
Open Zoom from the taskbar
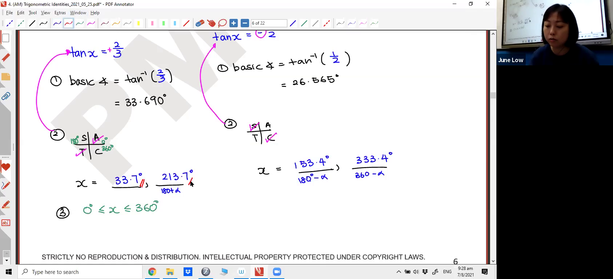[x=277, y=272]
